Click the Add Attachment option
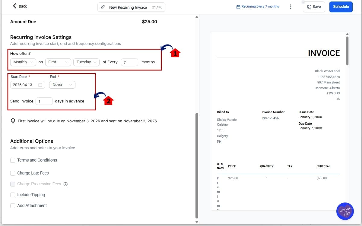 click(13, 206)
